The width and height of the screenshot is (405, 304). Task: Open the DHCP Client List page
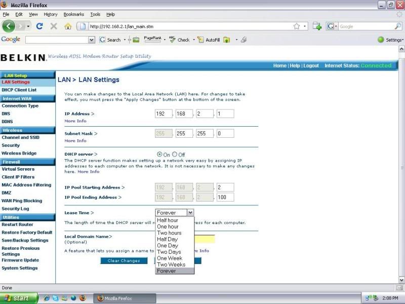pos(19,90)
